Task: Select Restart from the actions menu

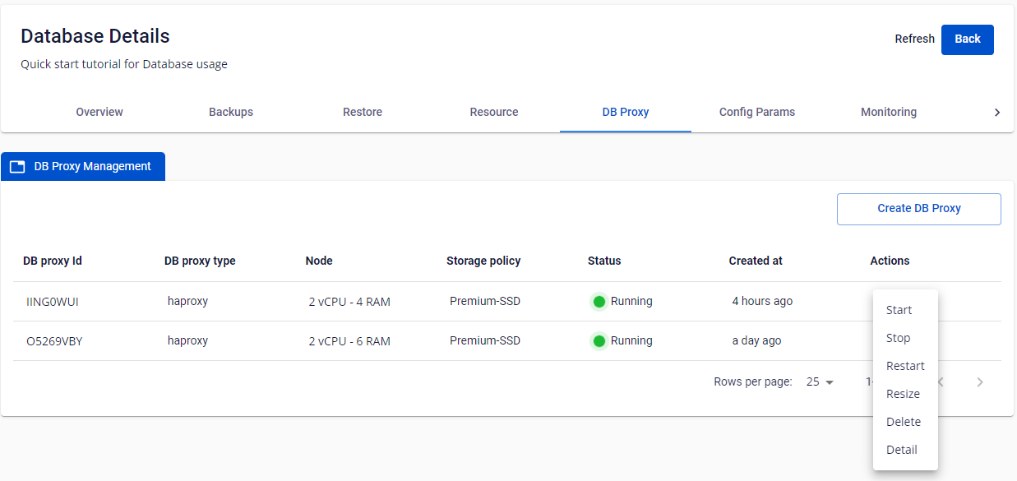Action: 905,366
